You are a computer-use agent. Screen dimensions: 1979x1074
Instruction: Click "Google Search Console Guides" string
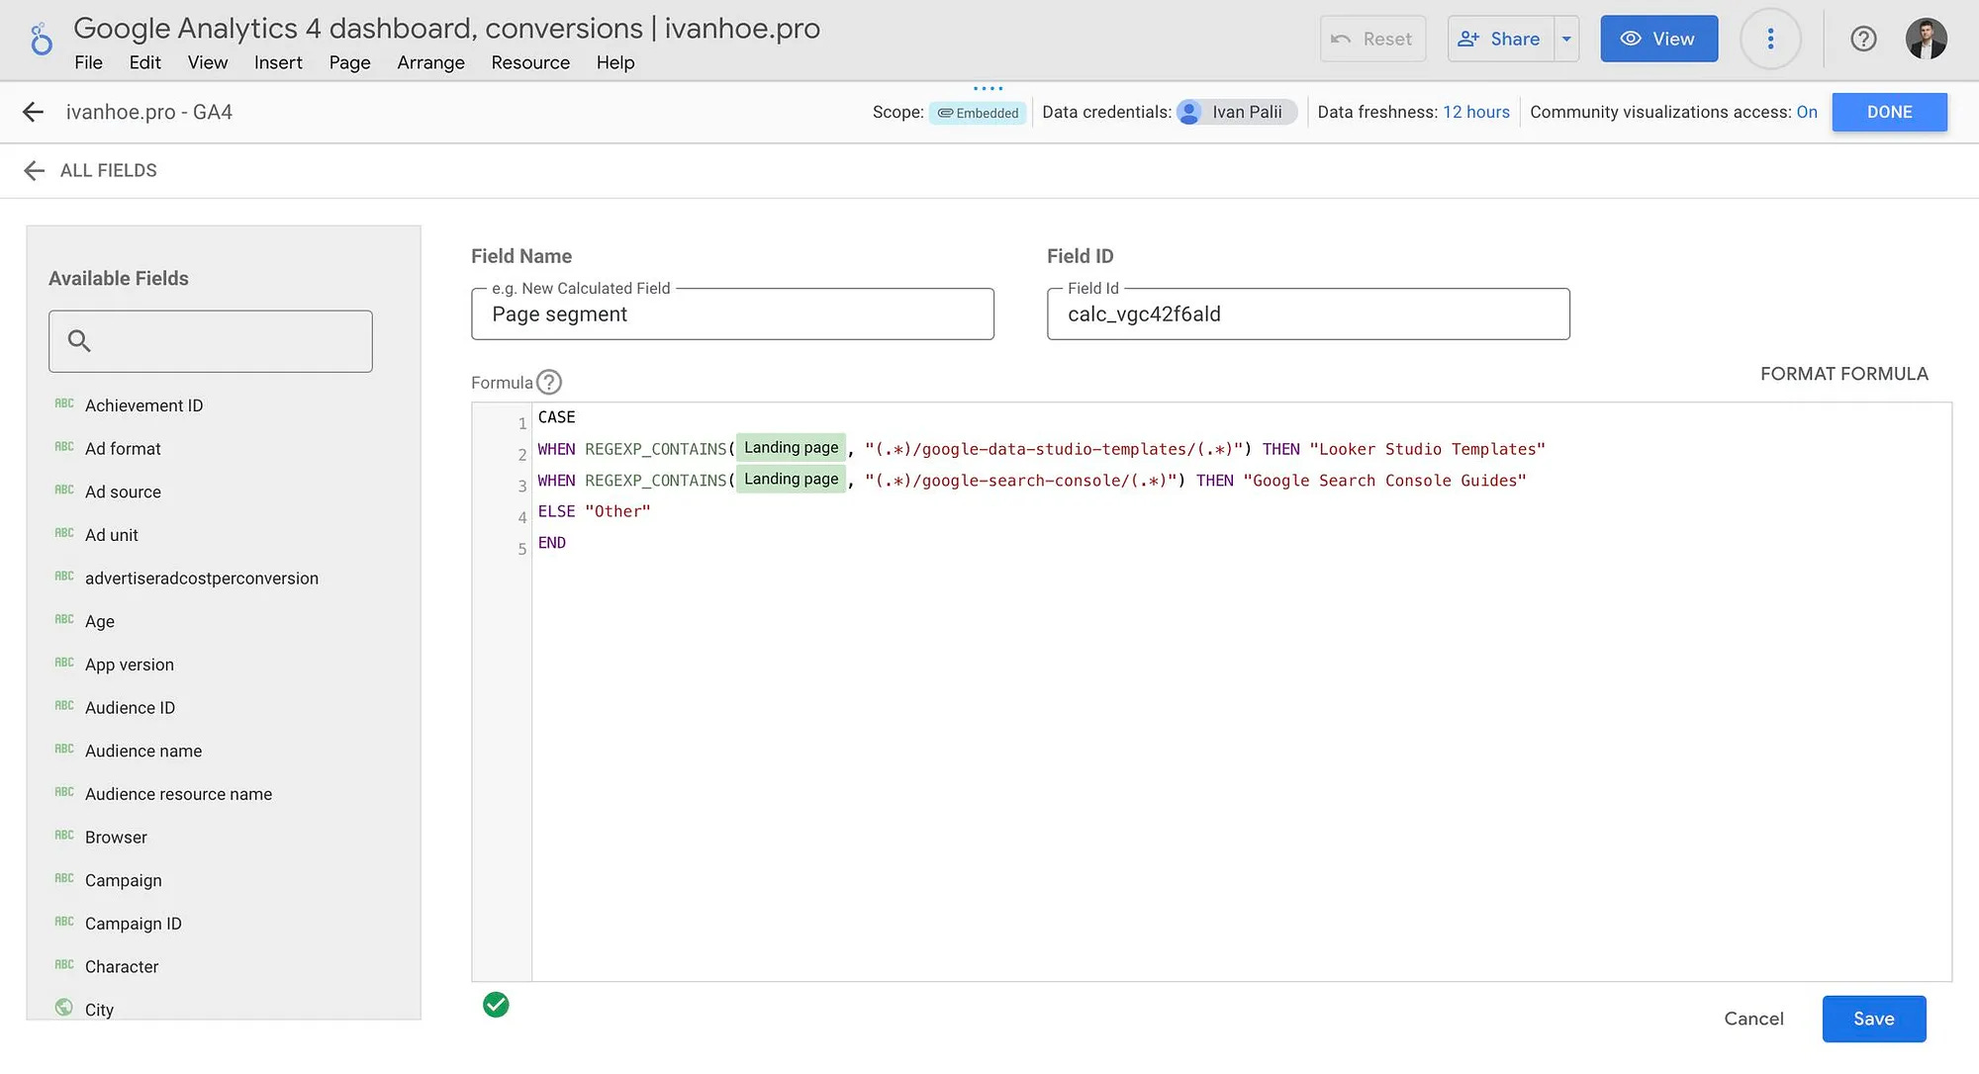pyautogui.click(x=1384, y=481)
